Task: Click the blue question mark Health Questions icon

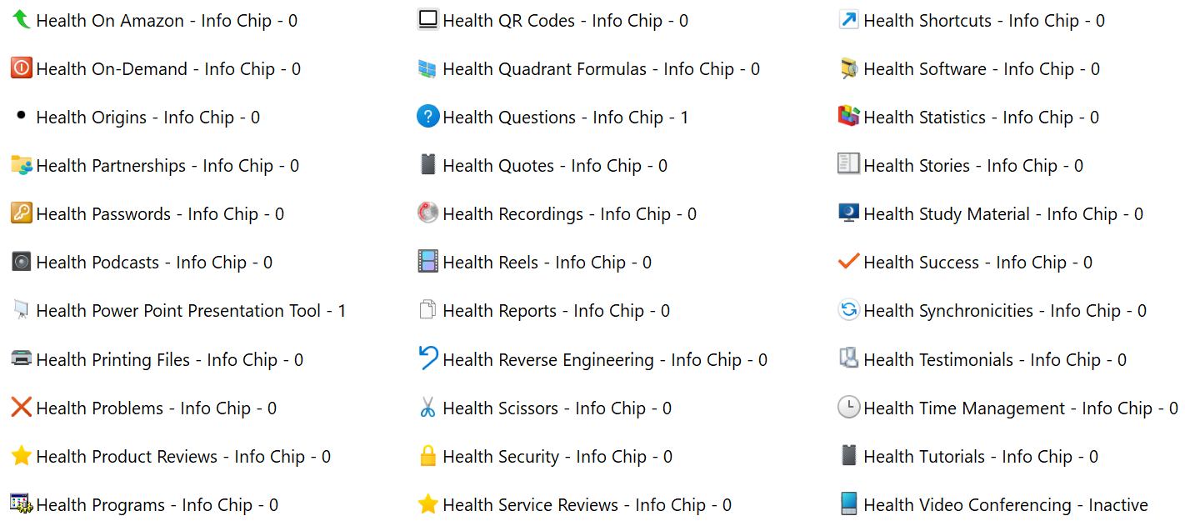Action: pyautogui.click(x=427, y=117)
